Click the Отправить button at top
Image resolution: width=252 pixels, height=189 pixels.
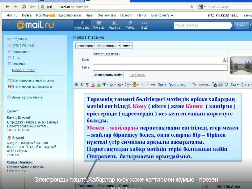coord(85,45)
